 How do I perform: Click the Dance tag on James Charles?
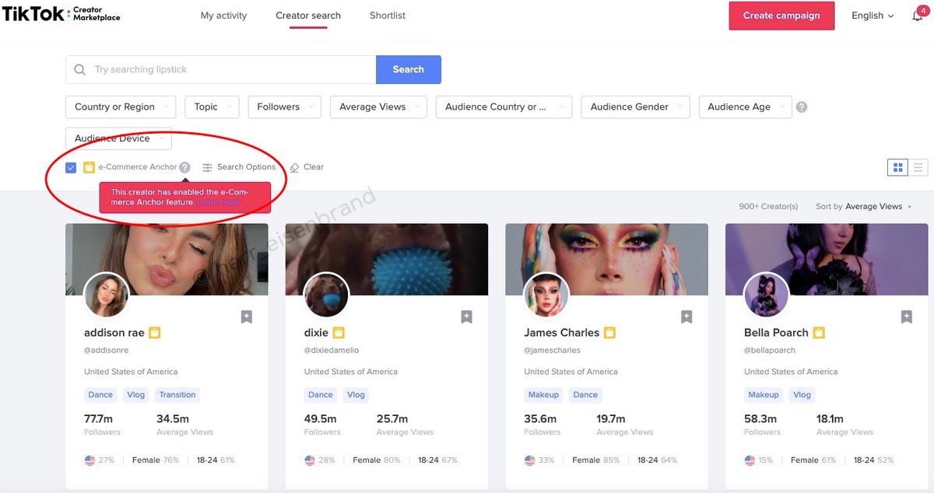585,395
